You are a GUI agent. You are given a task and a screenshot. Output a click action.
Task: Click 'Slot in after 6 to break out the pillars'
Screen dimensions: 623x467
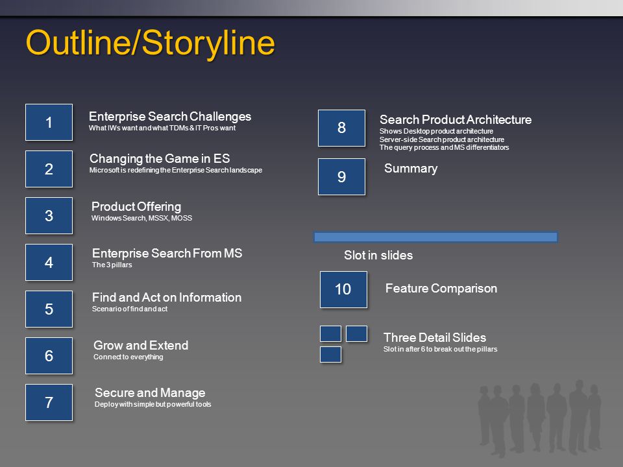[x=440, y=349]
